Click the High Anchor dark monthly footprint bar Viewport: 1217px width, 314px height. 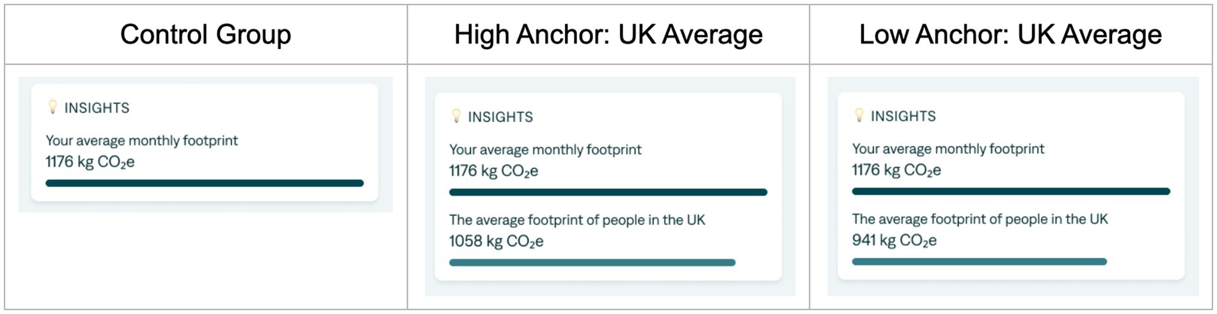pos(608,192)
